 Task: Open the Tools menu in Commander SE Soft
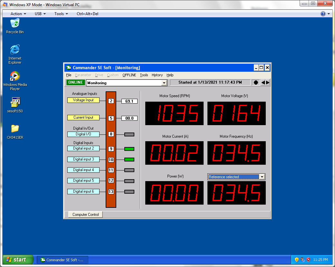coord(144,75)
